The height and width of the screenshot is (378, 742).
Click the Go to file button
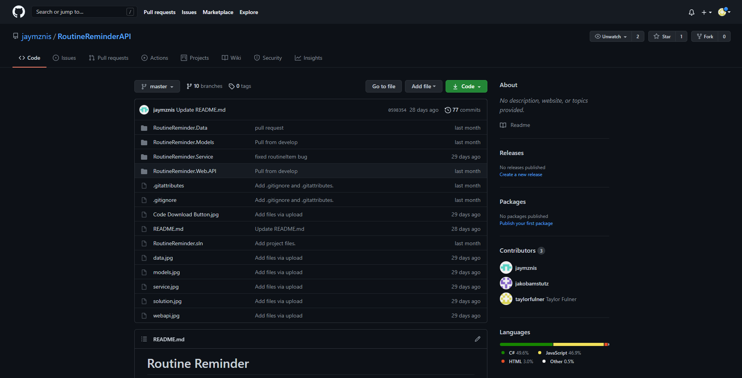click(x=383, y=86)
